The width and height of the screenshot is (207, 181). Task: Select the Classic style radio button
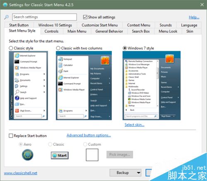pos(11,48)
